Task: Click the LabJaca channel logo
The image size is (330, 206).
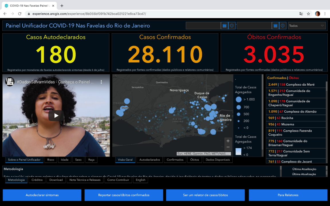Action: click(x=10, y=82)
